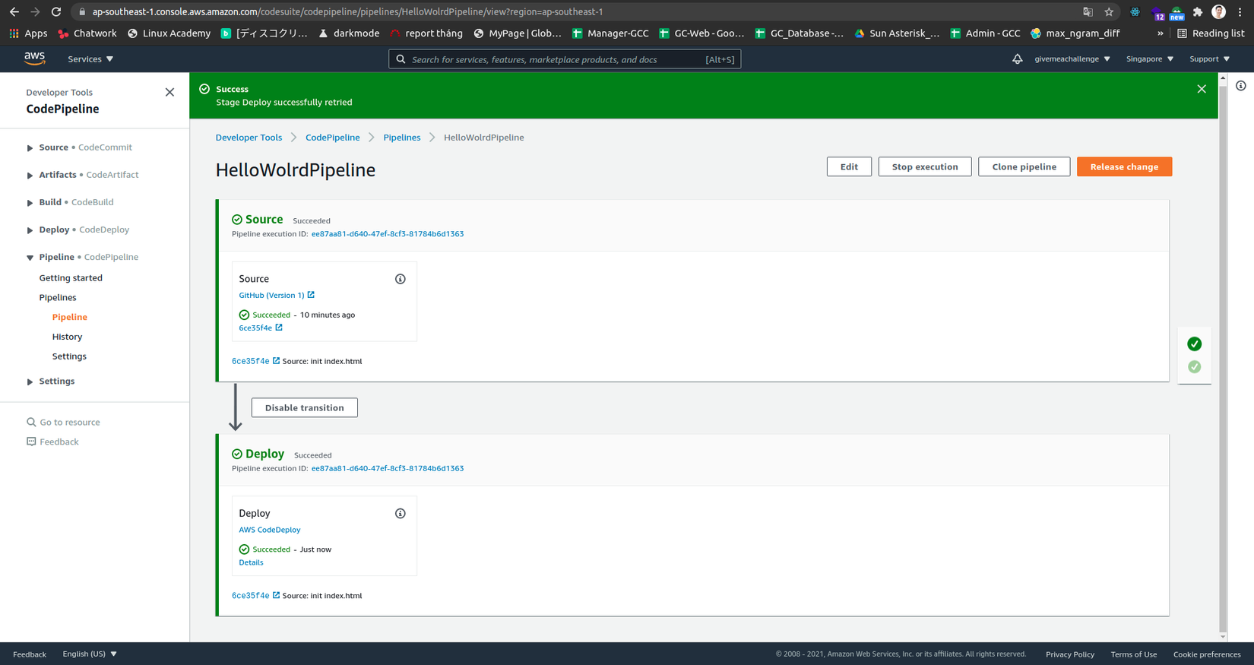
Task: Open the notifications bell icon
Action: coord(1017,59)
